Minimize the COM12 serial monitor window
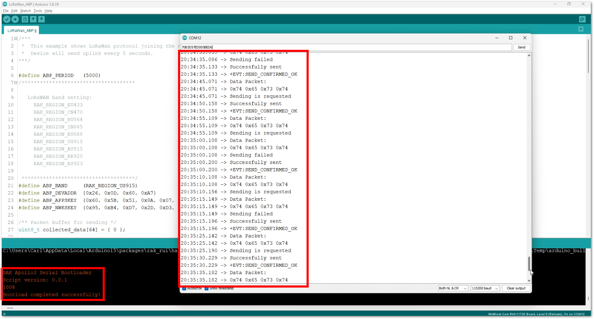The height and width of the screenshot is (319, 594). pyautogui.click(x=497, y=38)
